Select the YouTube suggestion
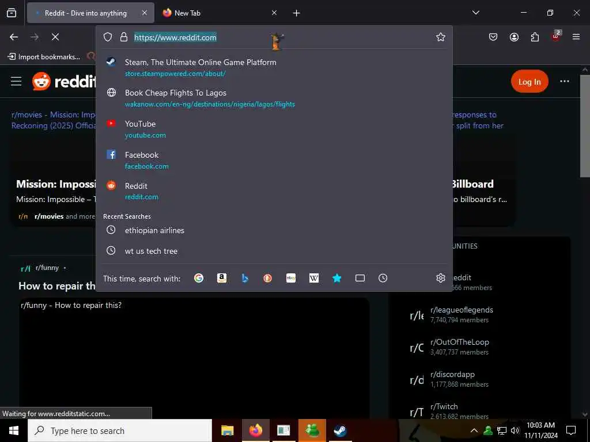 click(274, 129)
